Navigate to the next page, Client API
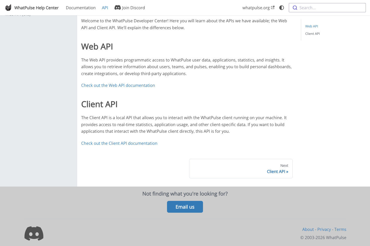Image resolution: width=370 pixels, height=246 pixels. (277, 171)
